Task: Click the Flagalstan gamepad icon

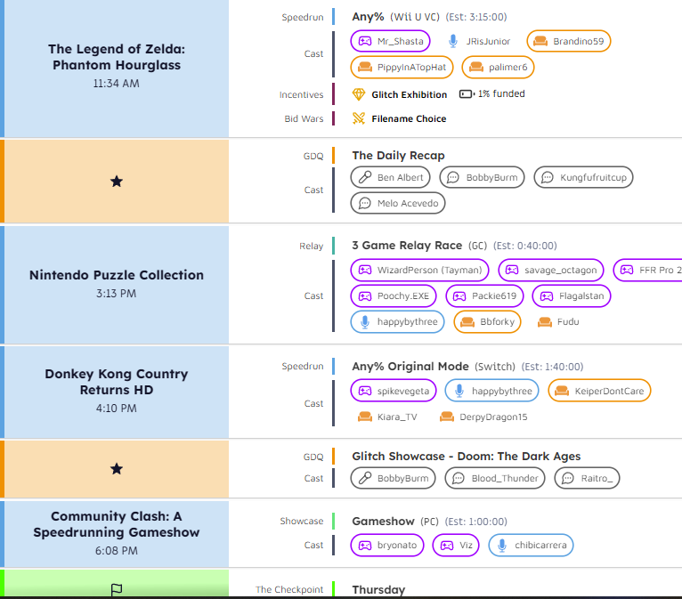Action: pos(547,296)
